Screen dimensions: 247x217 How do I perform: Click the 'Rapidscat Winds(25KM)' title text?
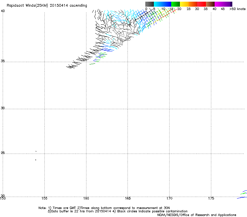(27, 6)
